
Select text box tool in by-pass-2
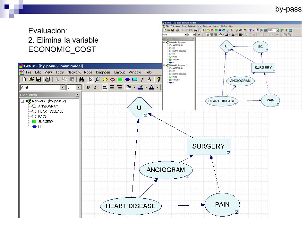coord(149,79)
